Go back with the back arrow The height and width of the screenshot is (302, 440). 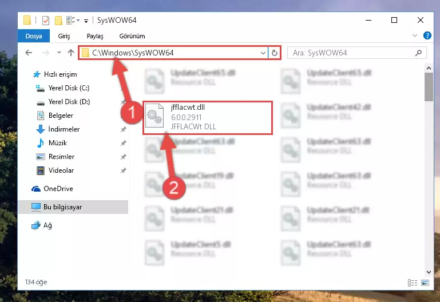tap(29, 53)
